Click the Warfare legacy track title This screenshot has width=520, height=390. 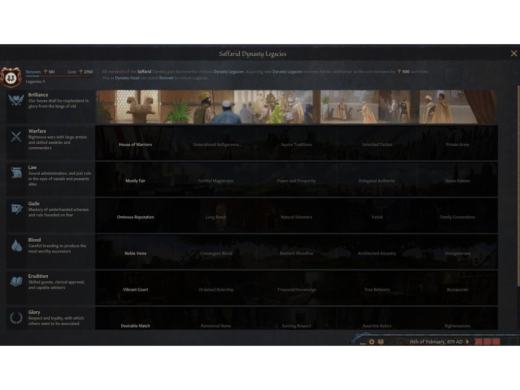(x=37, y=131)
